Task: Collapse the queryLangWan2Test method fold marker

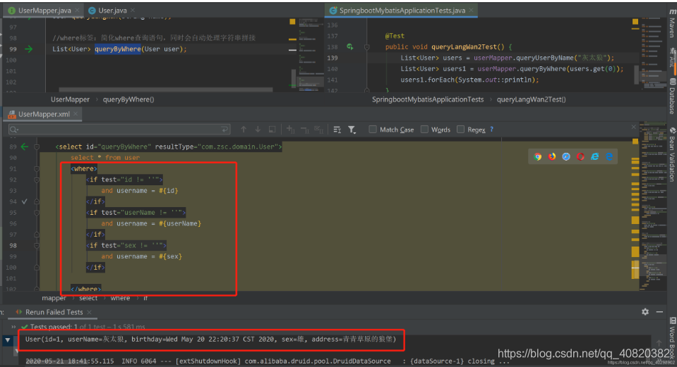Action: coord(366,47)
